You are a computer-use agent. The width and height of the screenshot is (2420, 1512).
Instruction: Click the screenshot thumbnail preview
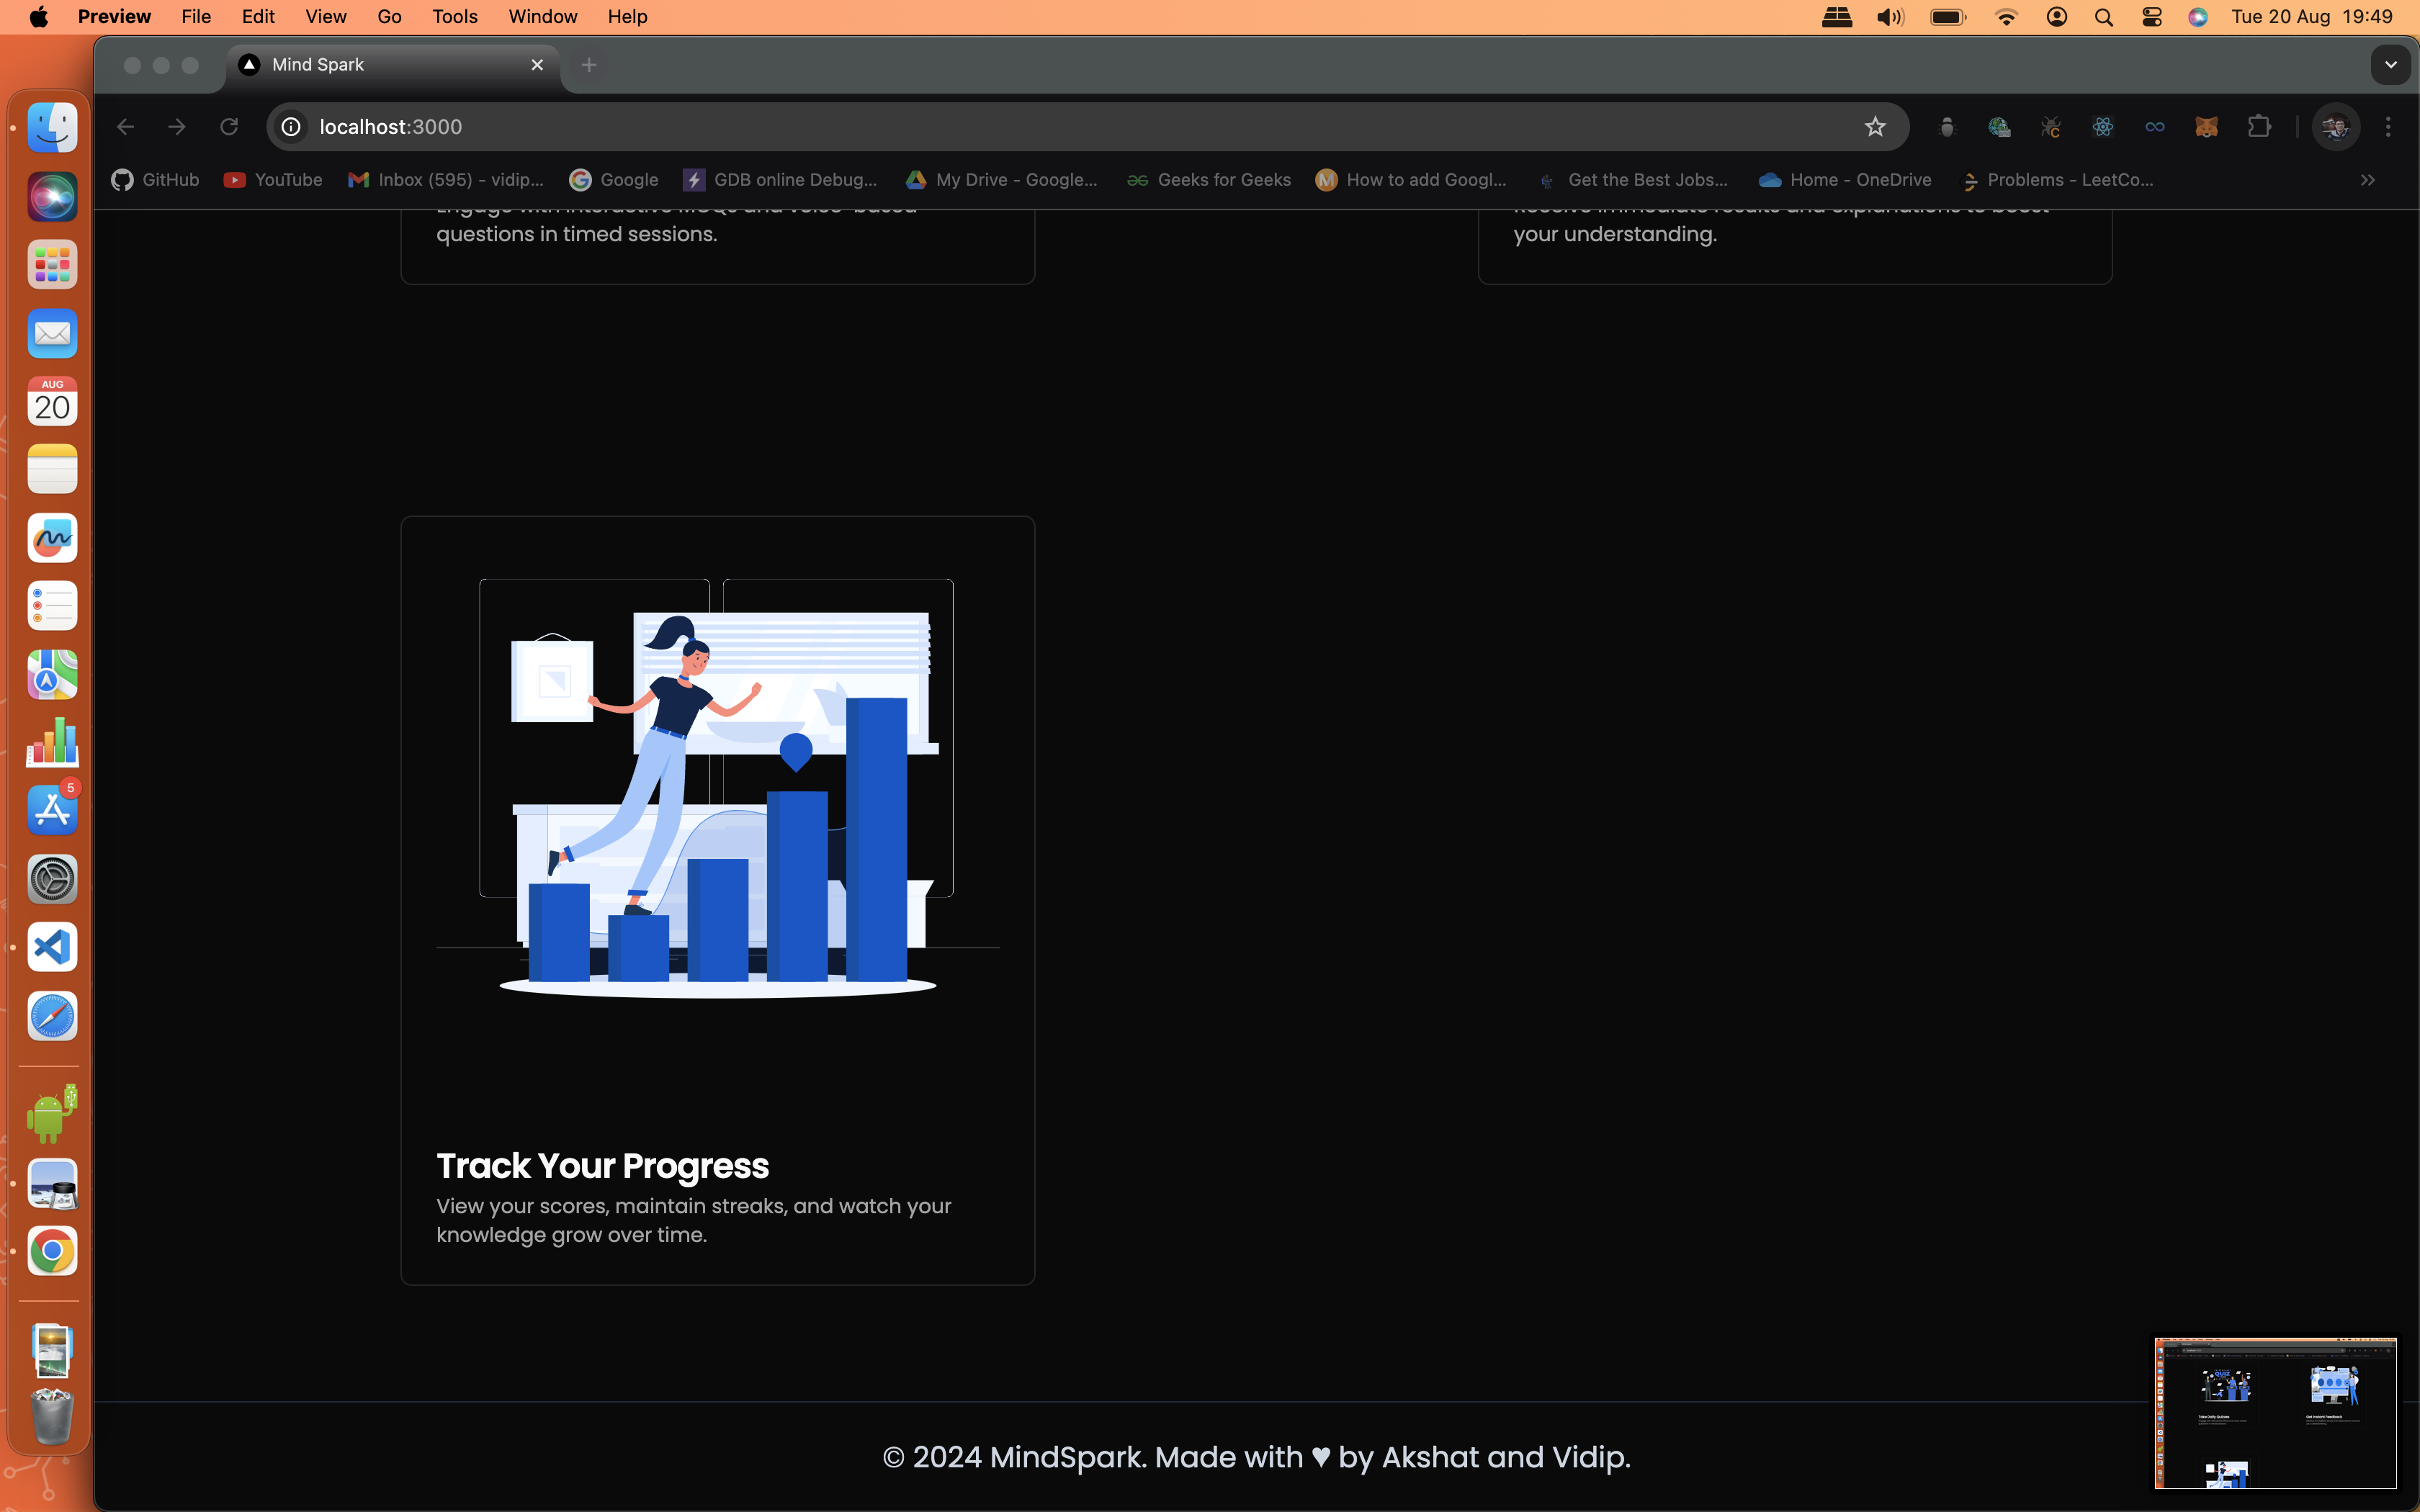click(2275, 1413)
